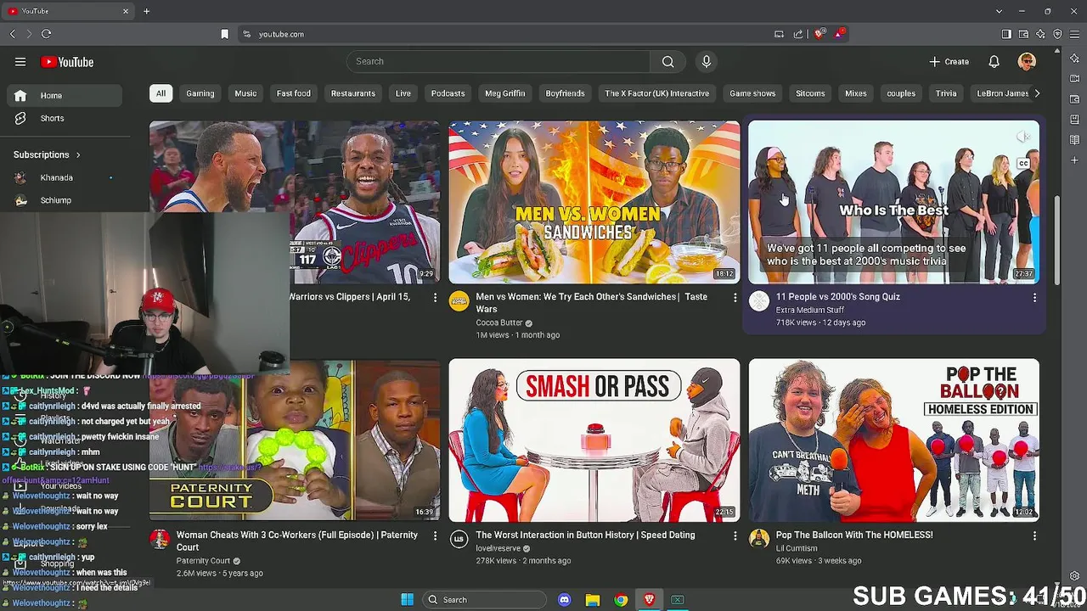Toggle captions on the song quiz preview
Screen dimensions: 1087x611
coord(1023,164)
